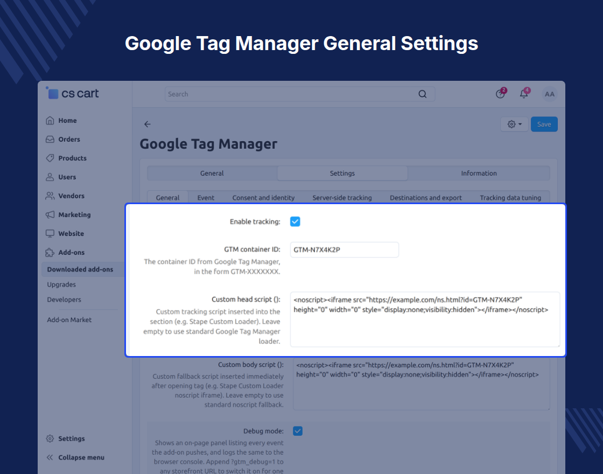
Task: Click the Save button
Action: point(544,124)
